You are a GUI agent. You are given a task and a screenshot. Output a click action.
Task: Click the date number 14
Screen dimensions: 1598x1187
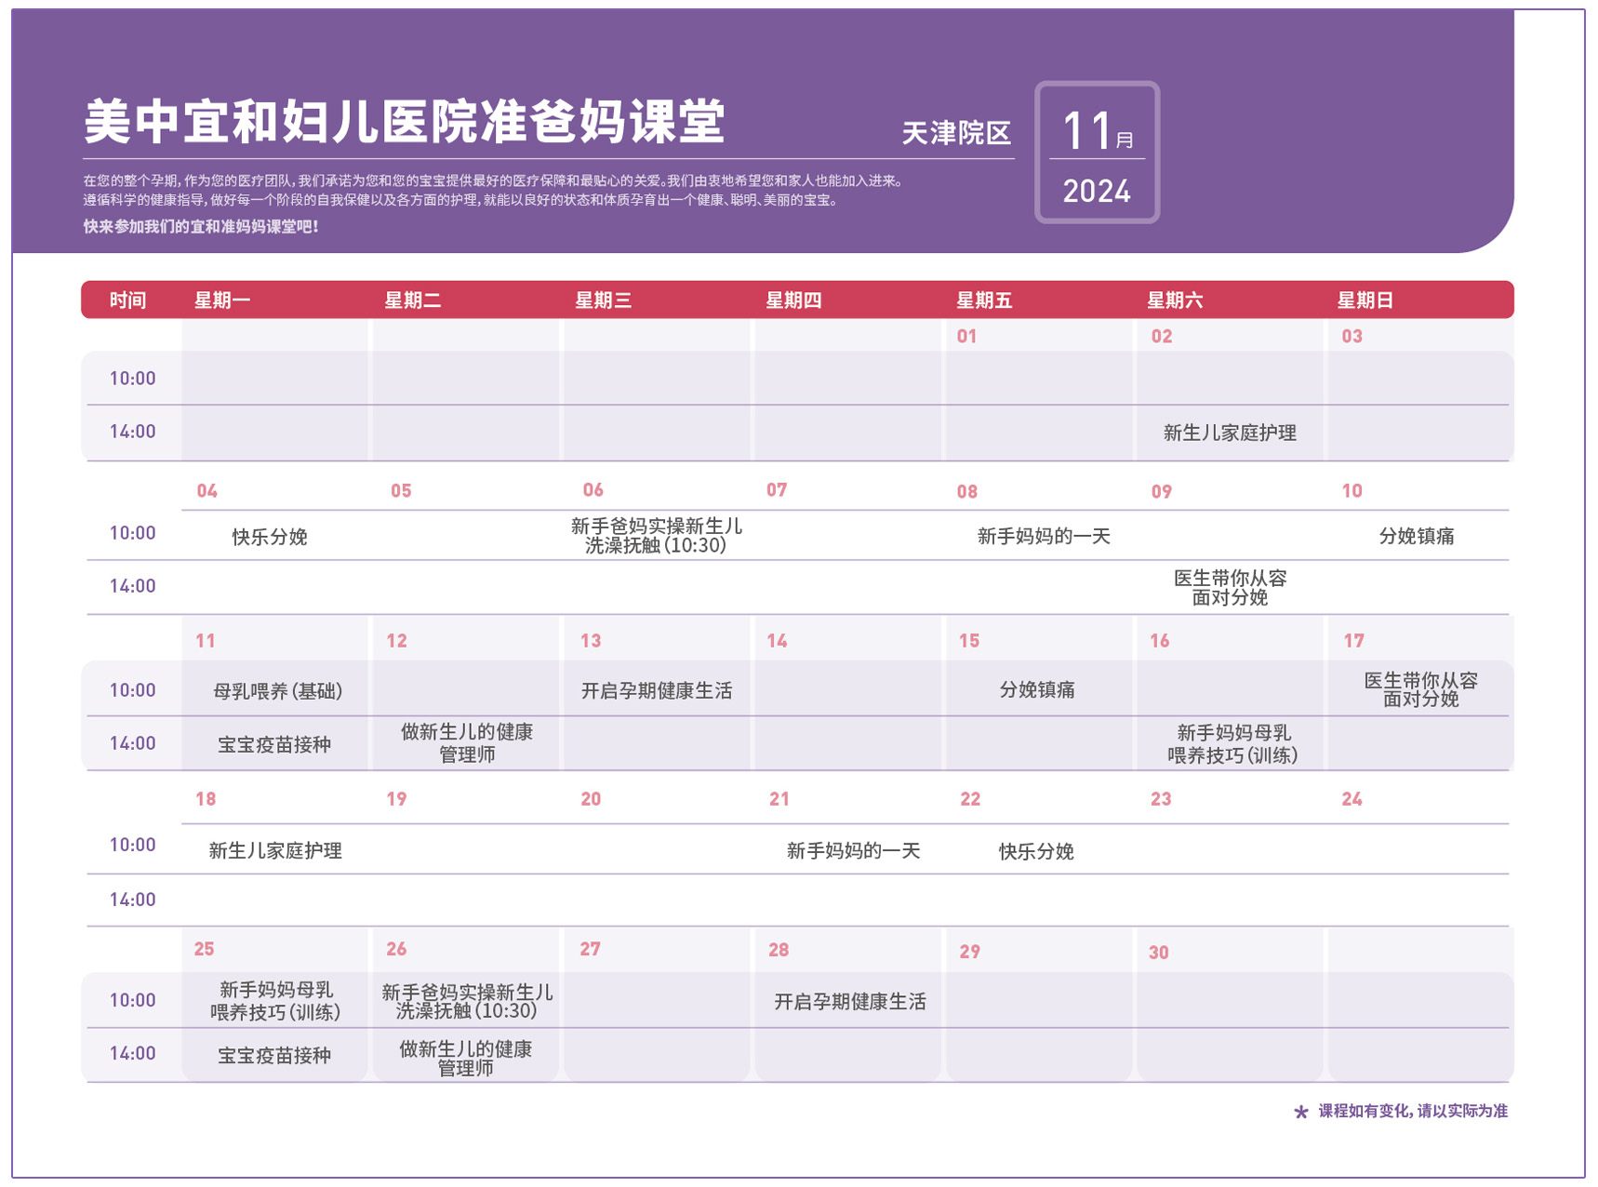[x=777, y=640]
